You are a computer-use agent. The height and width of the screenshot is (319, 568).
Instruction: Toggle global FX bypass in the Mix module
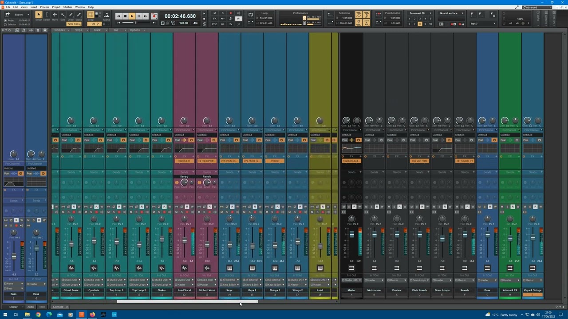coord(214,19)
